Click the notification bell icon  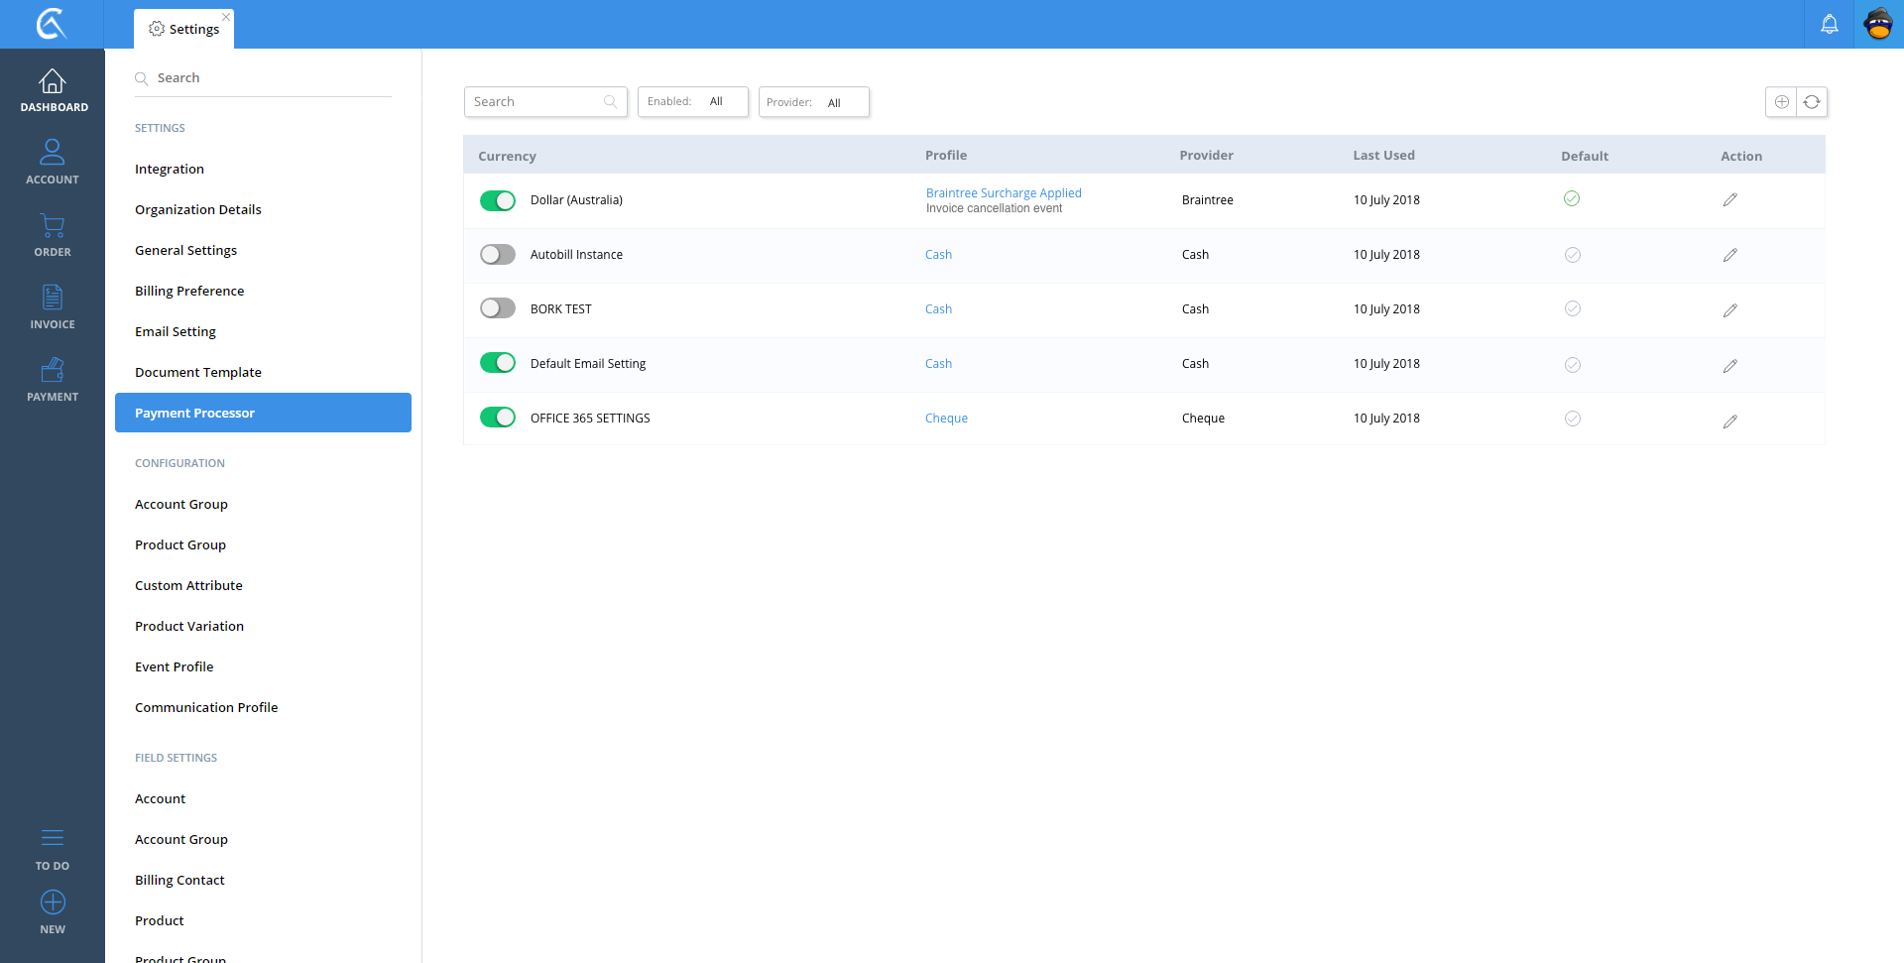click(1829, 24)
